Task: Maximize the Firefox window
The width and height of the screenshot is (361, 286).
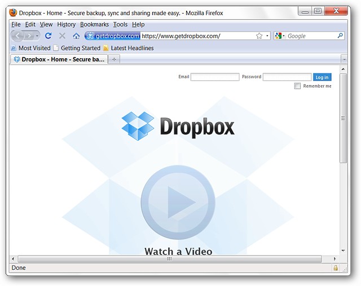Action: (318, 11)
